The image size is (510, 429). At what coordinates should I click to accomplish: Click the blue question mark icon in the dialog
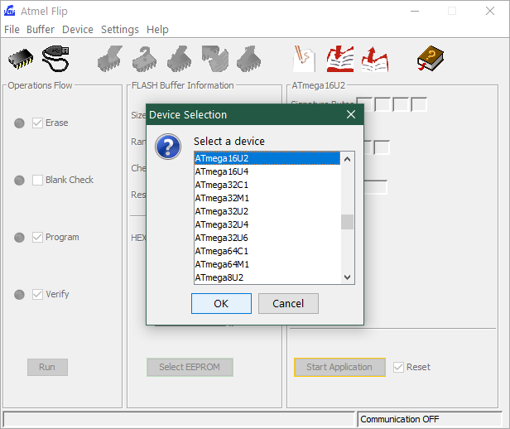coord(168,147)
